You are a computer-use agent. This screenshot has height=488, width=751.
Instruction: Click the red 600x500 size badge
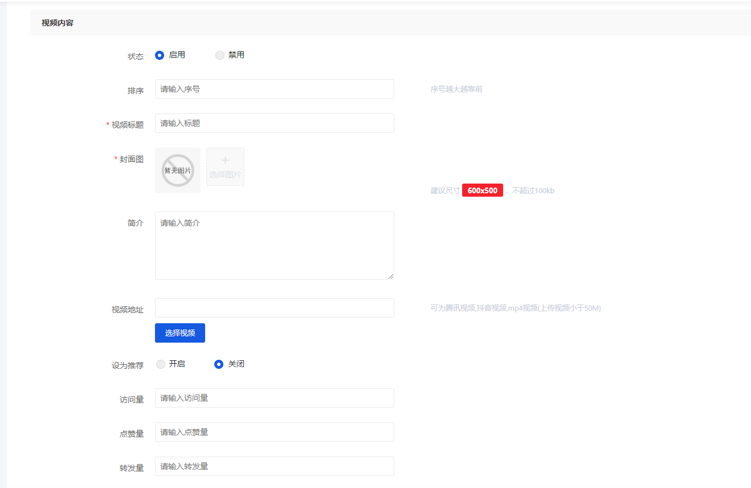[482, 190]
